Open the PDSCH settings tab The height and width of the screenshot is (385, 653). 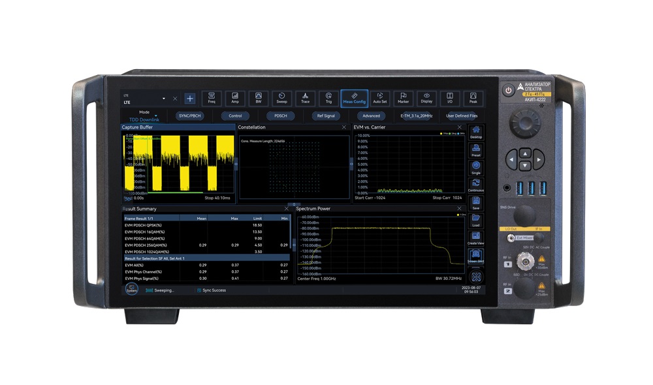280,115
